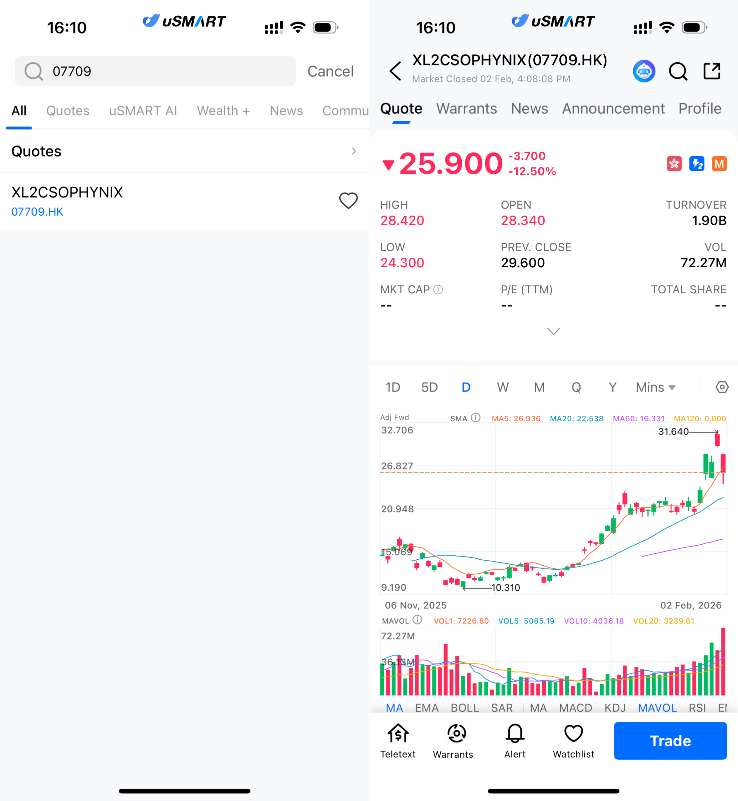Tap the orange M margin badge
The height and width of the screenshot is (801, 738).
click(x=719, y=164)
